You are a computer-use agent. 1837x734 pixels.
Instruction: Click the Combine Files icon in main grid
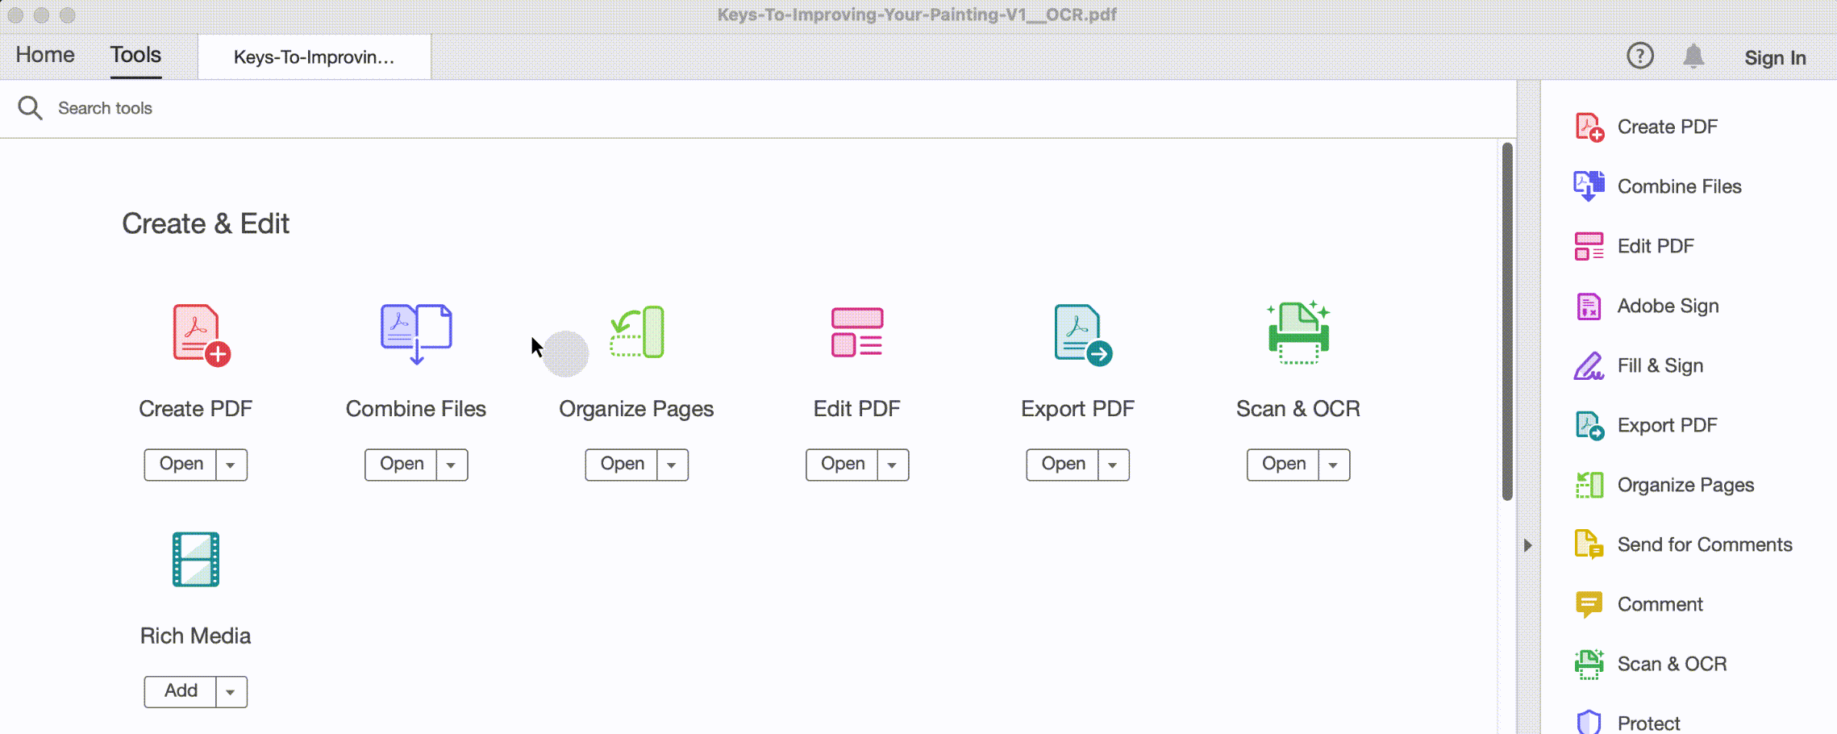click(x=416, y=334)
